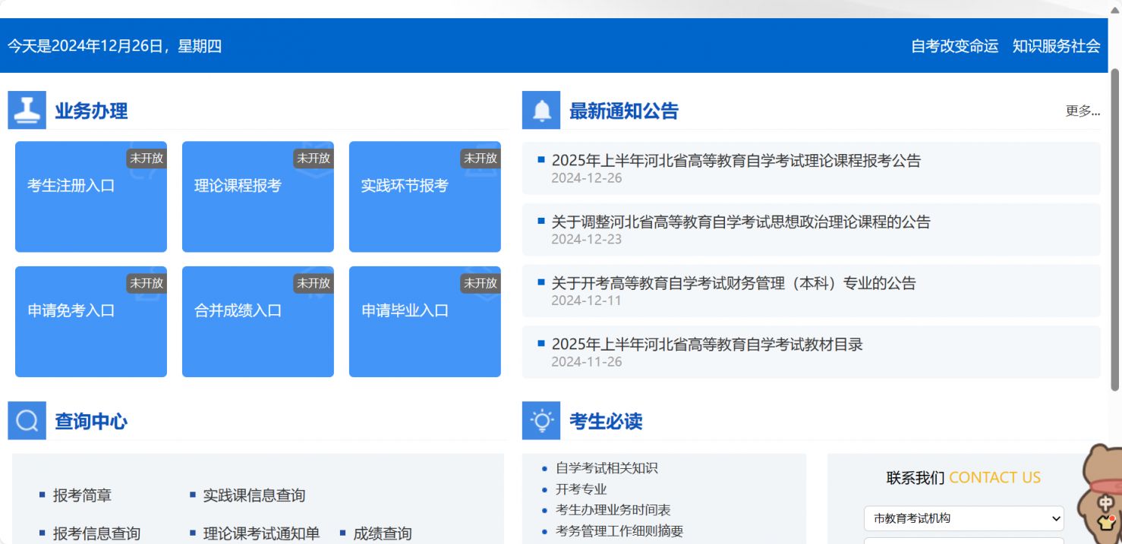Click the lightbulb icon beside 考生必读

click(541, 421)
